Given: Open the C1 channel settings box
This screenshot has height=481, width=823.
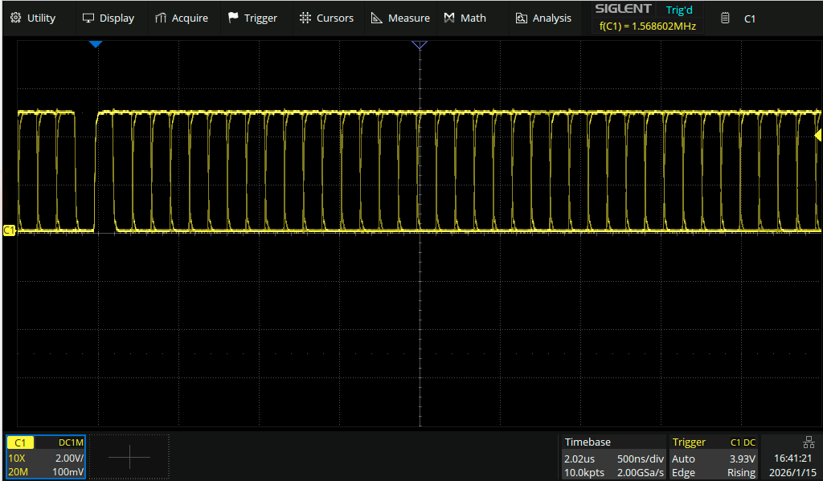Looking at the screenshot, I should tap(45, 457).
